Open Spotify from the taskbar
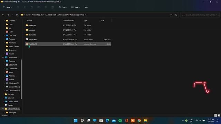The width and height of the screenshot is (221, 124). (120, 121)
